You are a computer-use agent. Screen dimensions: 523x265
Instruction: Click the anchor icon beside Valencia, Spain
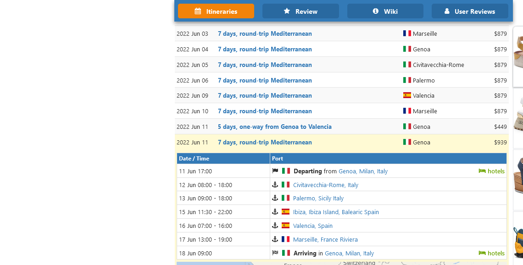point(275,226)
